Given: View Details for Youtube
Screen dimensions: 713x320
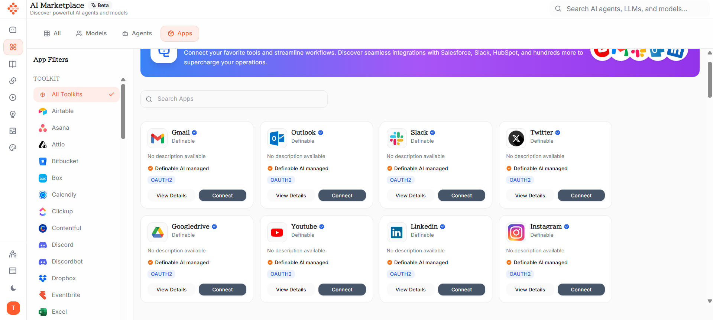Looking at the screenshot, I should [291, 290].
